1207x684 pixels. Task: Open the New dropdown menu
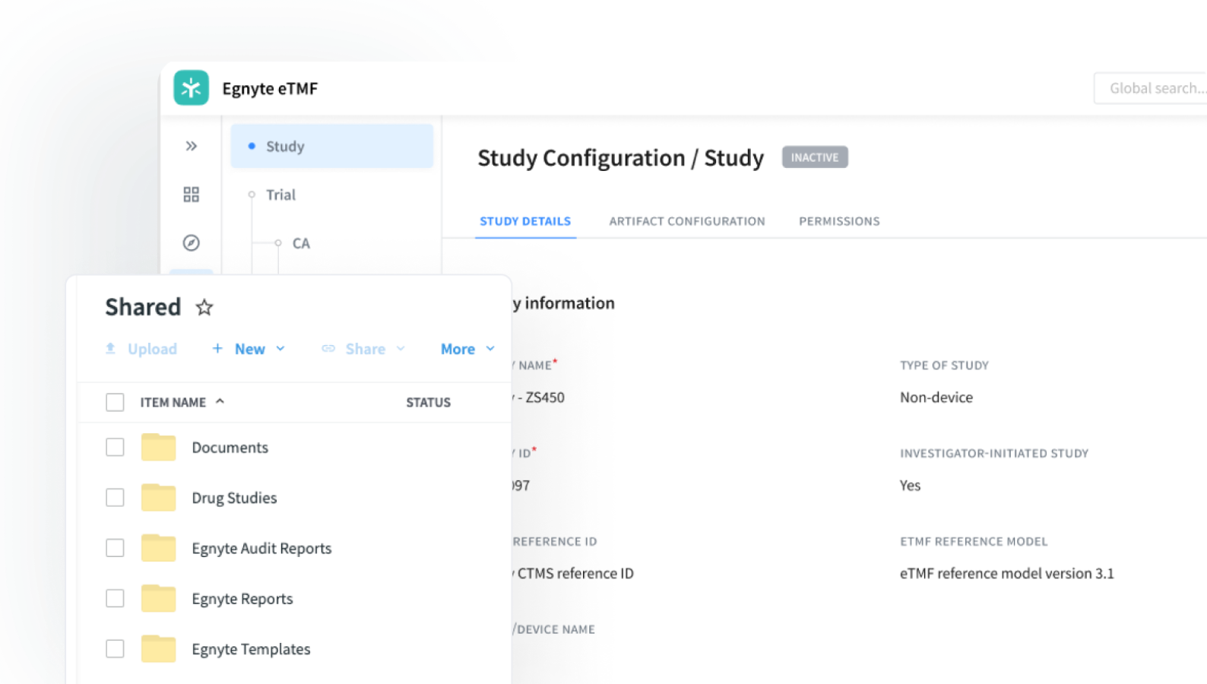[x=249, y=349]
